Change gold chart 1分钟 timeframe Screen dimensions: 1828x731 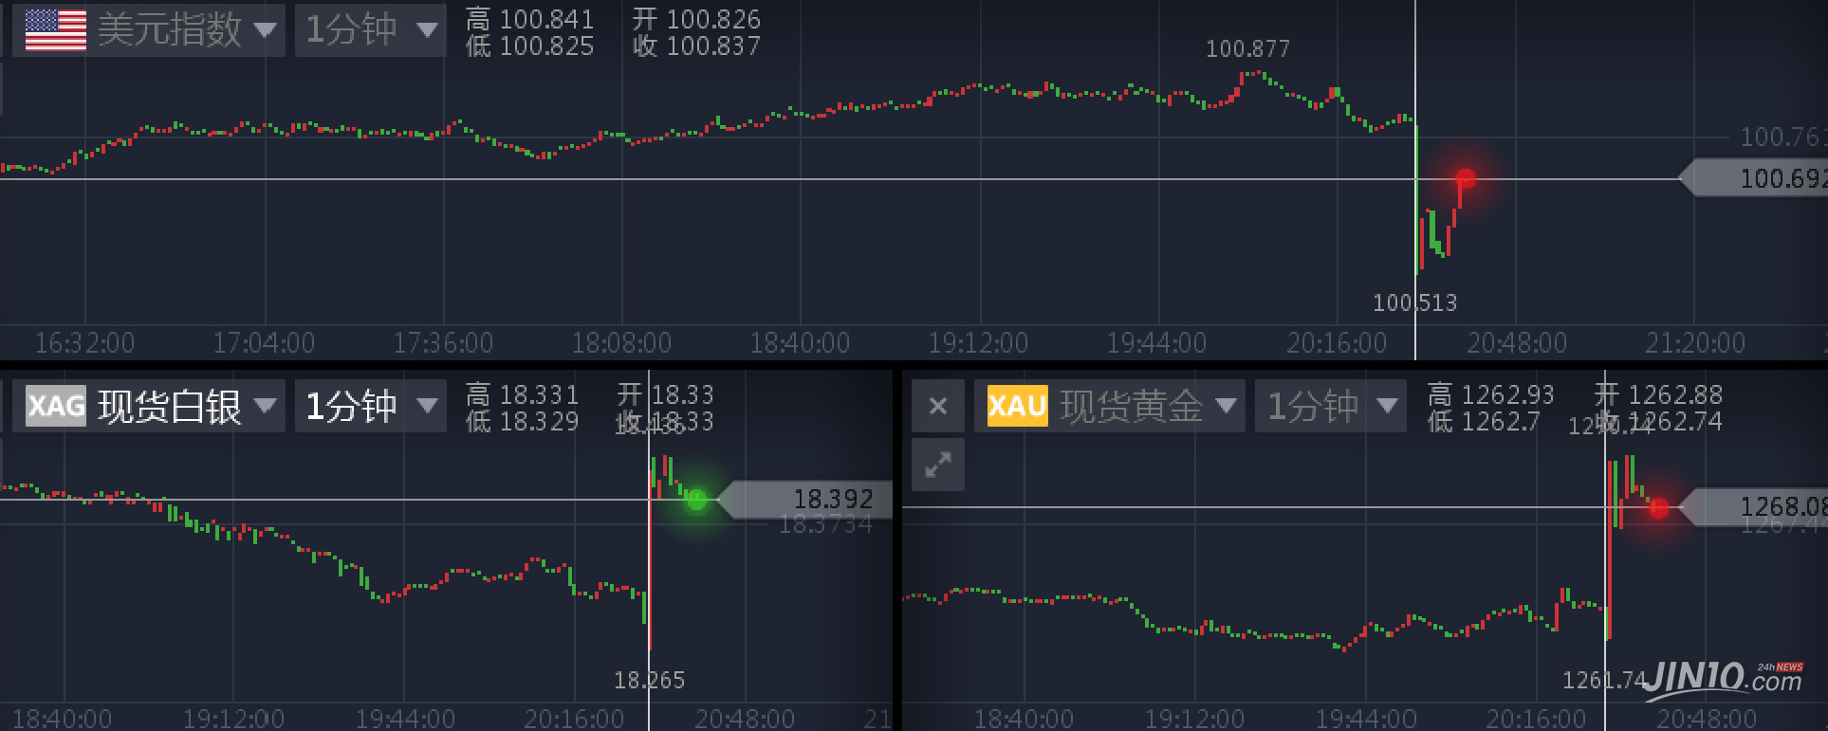click(1330, 406)
